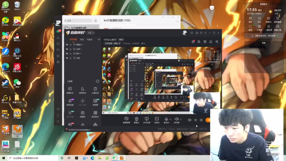Image resolution: width=286 pixels, height=161 pixels.
Task: Hide the 手游 source
Action: coord(67,58)
